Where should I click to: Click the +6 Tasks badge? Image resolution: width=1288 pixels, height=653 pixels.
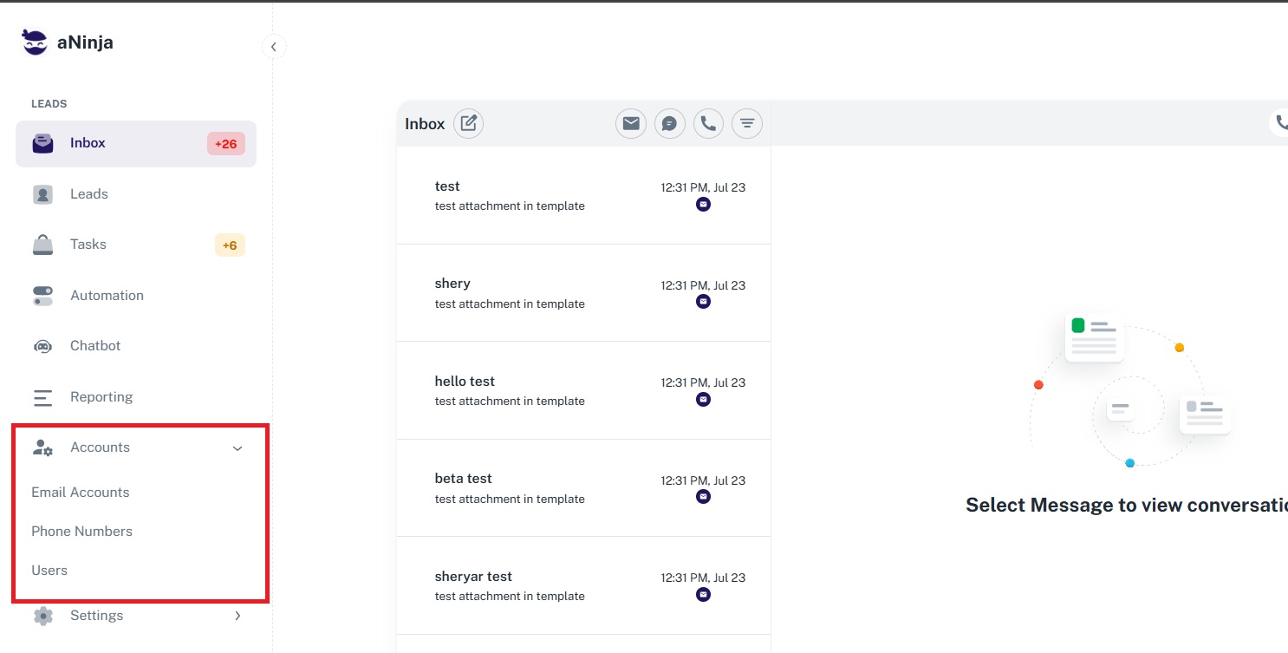pyautogui.click(x=230, y=245)
